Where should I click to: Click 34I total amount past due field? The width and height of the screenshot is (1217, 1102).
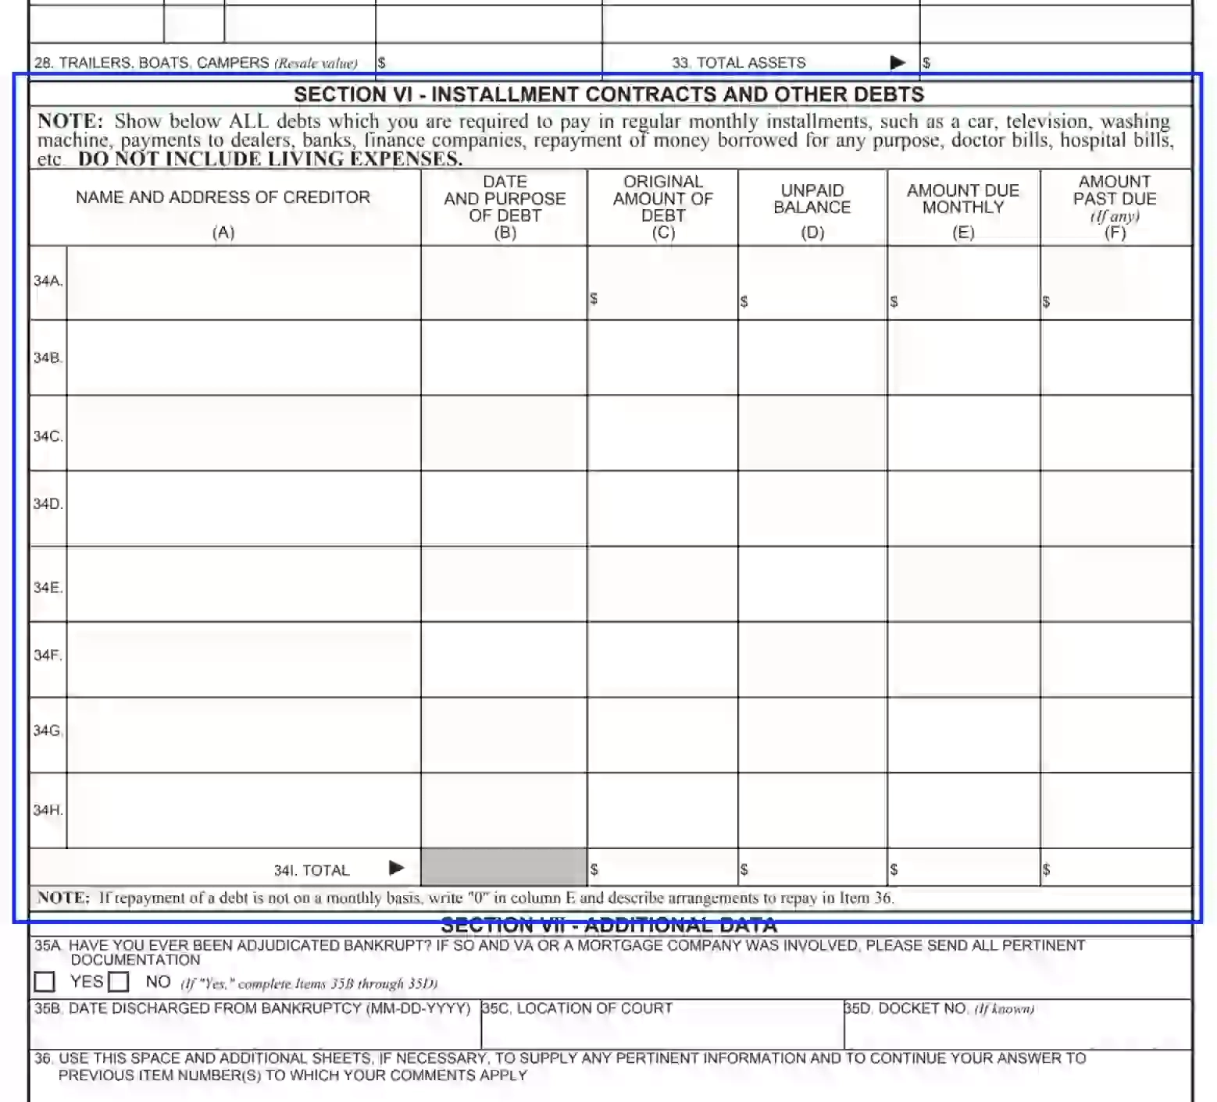[1115, 867]
